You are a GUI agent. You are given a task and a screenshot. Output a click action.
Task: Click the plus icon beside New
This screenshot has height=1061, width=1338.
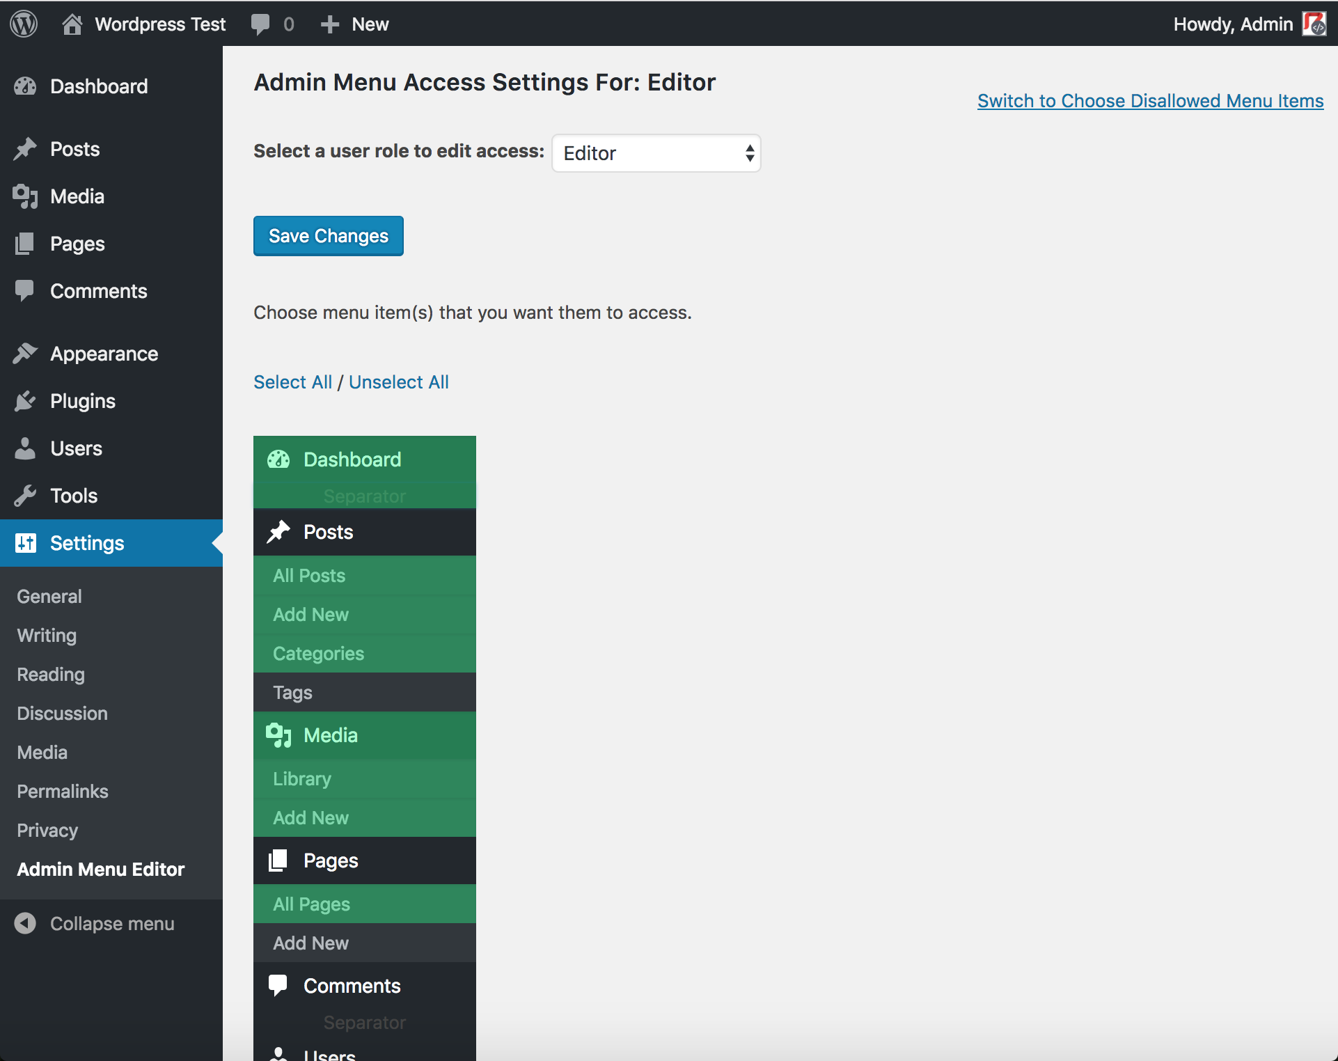coord(329,24)
